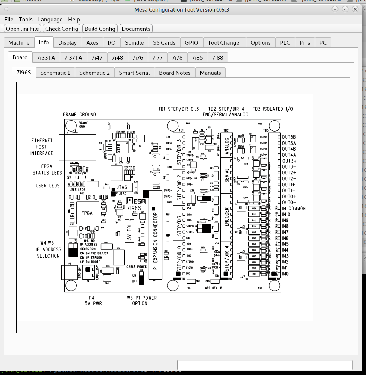This screenshot has width=366, height=375.
Task: Click the 'IN0' pin label
Action: (x=285, y=274)
